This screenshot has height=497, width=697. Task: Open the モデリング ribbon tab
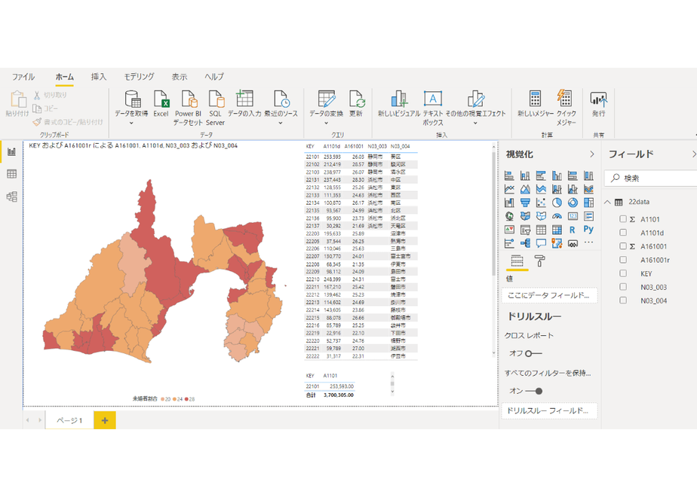(139, 77)
